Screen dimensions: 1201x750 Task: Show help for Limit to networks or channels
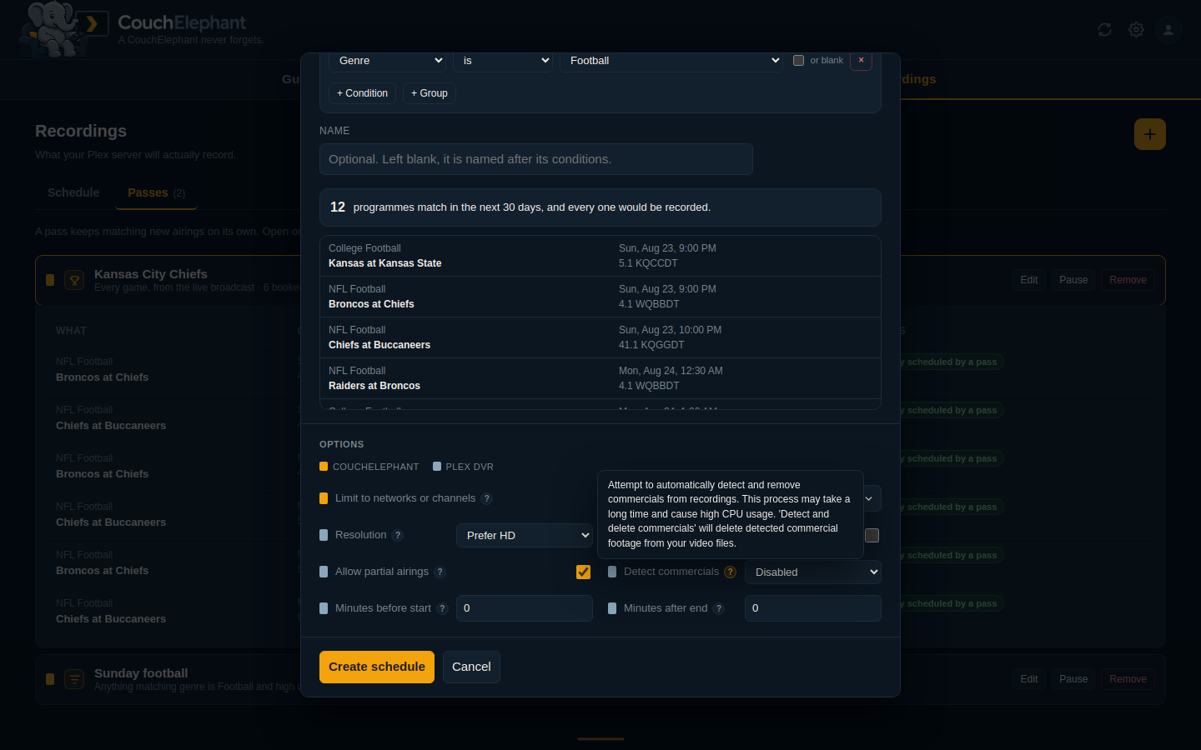click(487, 499)
